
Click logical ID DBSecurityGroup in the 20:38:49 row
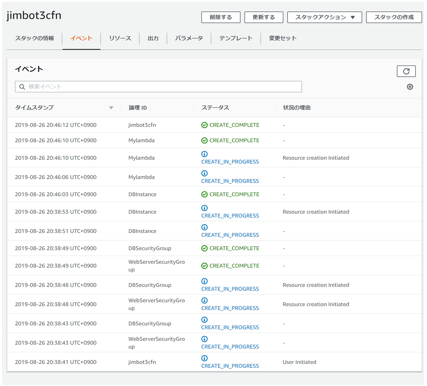pos(150,249)
